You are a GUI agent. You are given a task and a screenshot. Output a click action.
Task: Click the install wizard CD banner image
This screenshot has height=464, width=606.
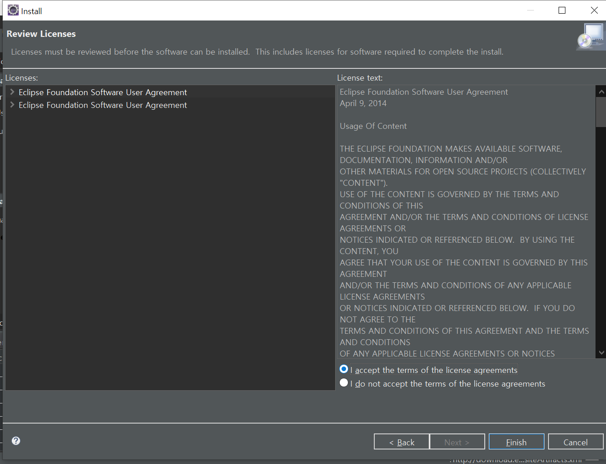coord(591,36)
